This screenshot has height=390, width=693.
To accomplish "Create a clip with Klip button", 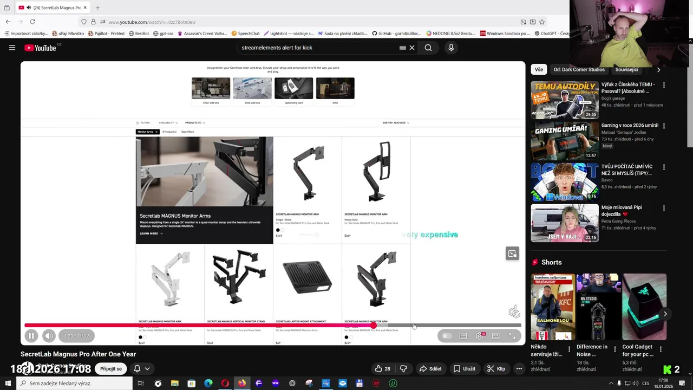I will click(x=496, y=369).
